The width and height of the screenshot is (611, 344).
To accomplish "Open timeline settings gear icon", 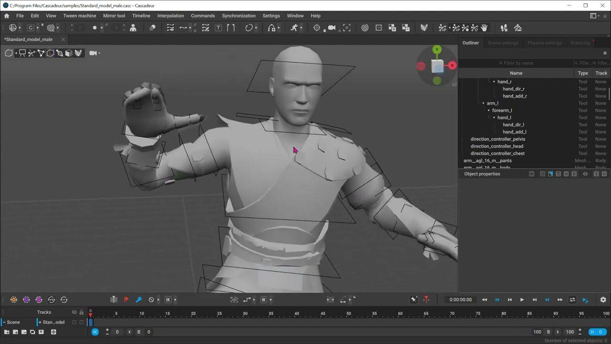I will 603,300.
